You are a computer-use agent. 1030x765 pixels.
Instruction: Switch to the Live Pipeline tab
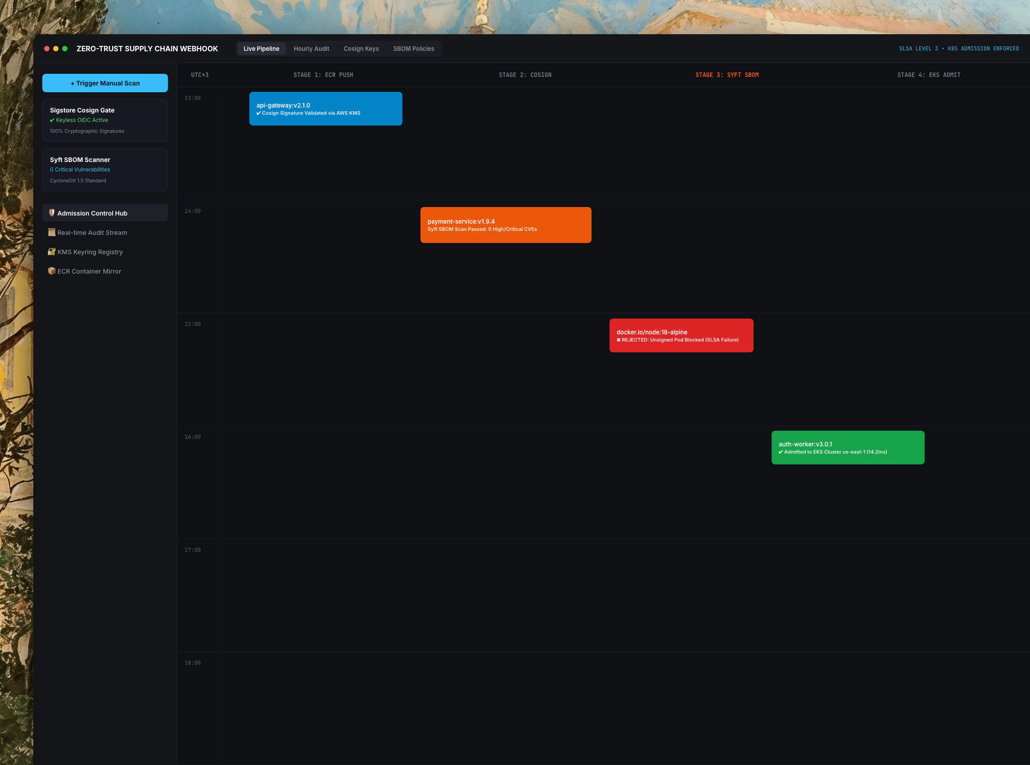point(262,49)
